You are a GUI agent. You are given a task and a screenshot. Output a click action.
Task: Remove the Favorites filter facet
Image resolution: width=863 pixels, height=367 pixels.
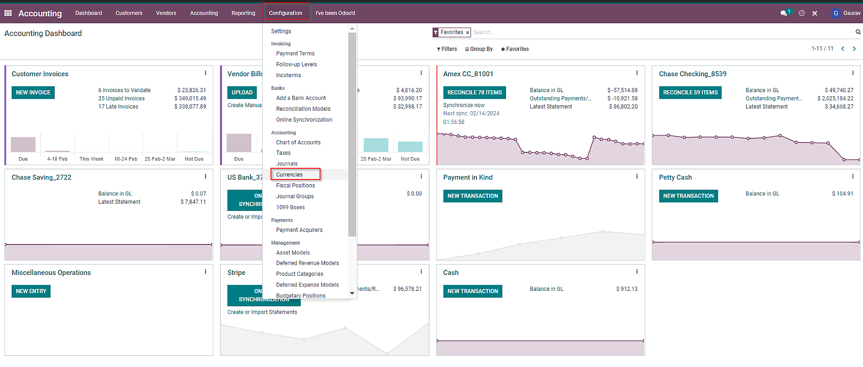(x=467, y=33)
